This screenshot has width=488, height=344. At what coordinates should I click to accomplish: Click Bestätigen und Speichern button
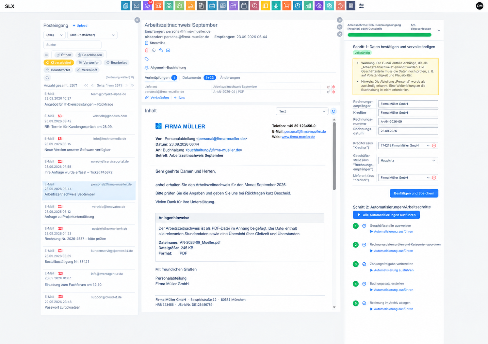pyautogui.click(x=414, y=193)
